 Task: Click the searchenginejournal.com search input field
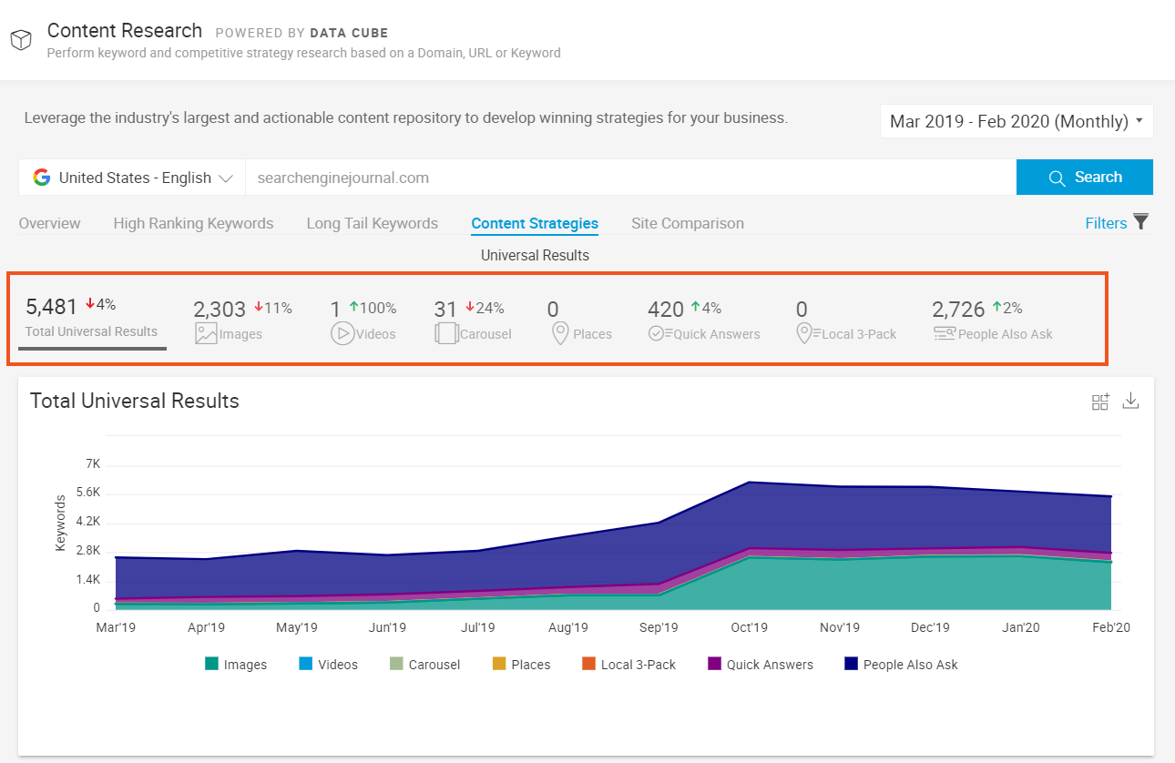click(628, 177)
